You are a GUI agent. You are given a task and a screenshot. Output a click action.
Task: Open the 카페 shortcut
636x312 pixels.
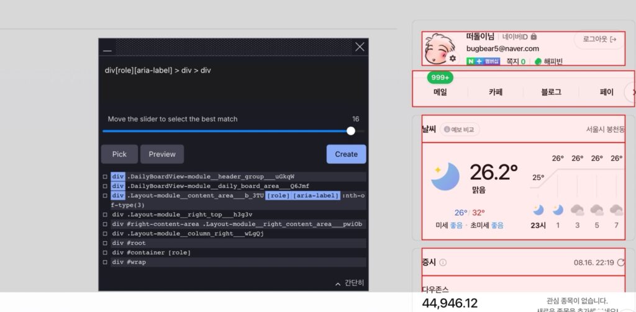[x=496, y=92]
